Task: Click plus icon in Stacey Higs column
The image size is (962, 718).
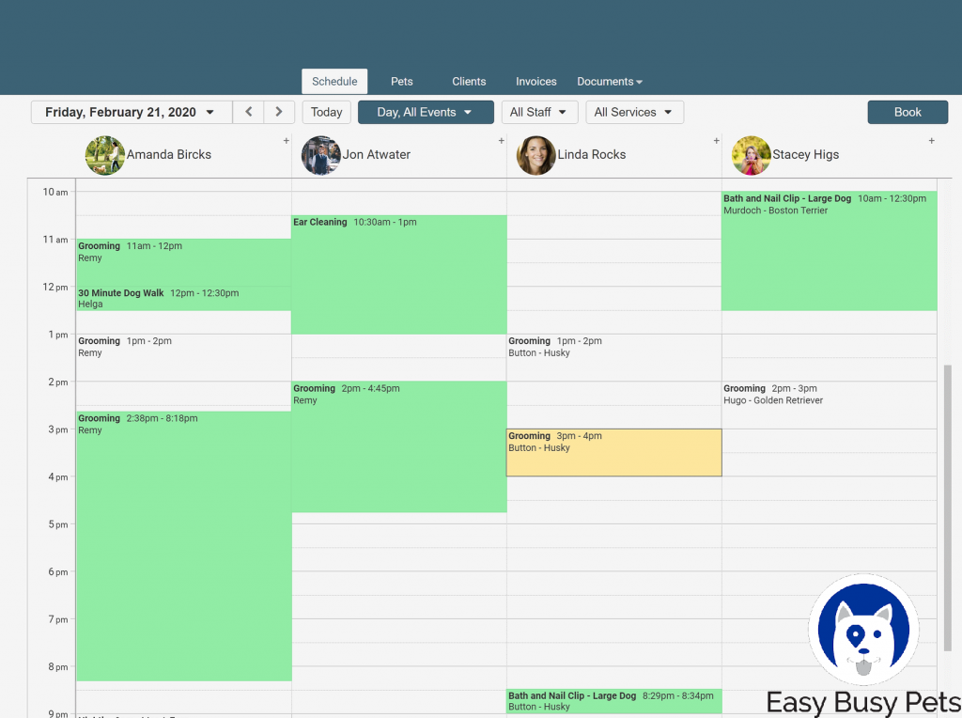Action: 932,141
